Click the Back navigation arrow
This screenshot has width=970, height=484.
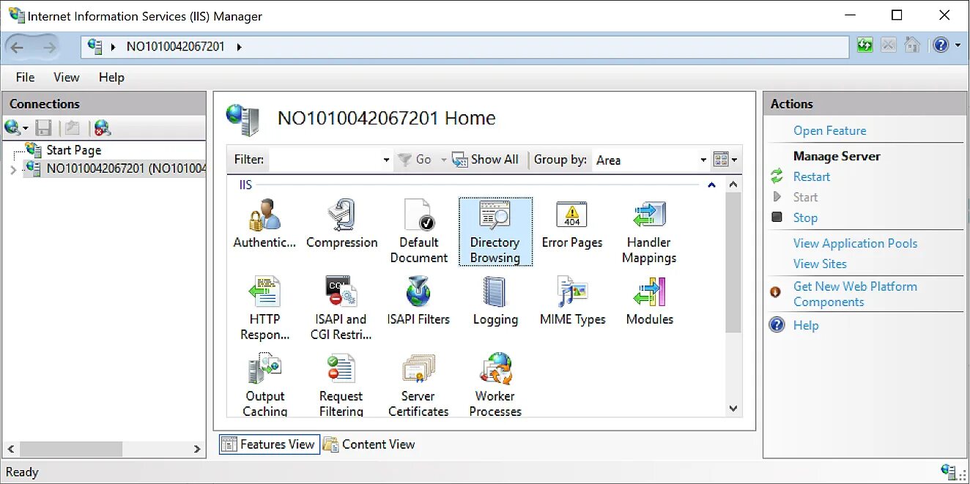tap(17, 48)
